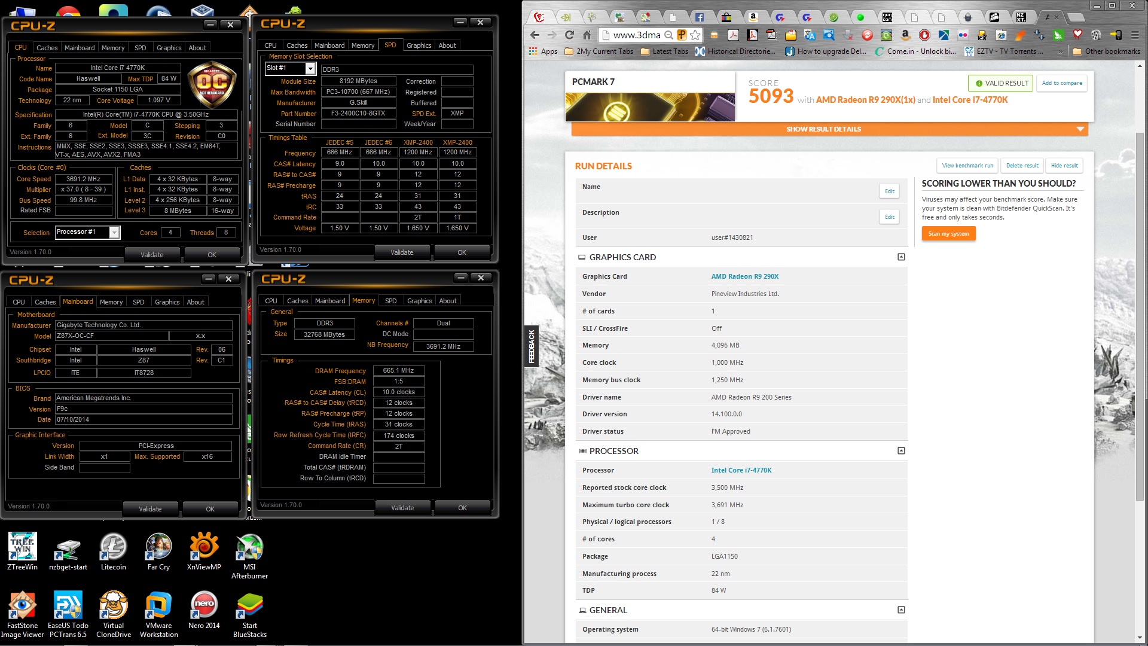Open EaseUS Todo PCTrans desktop icon

68,614
